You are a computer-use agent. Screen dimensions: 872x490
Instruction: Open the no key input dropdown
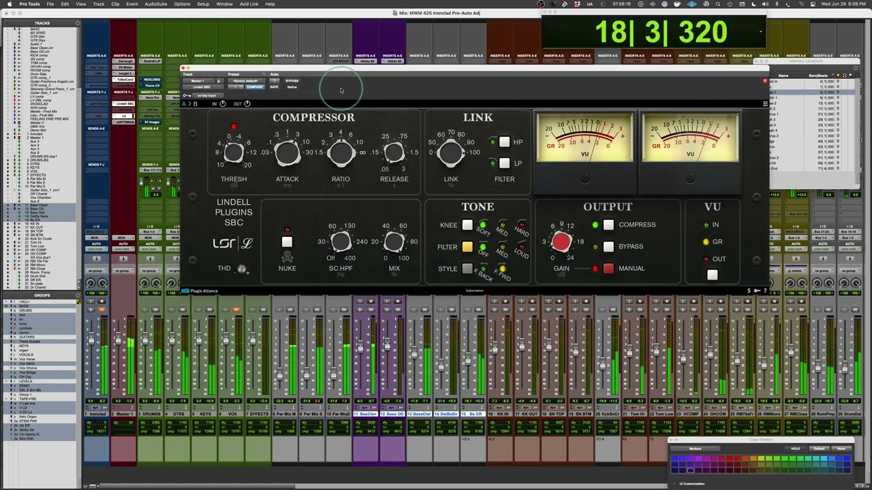(x=208, y=95)
